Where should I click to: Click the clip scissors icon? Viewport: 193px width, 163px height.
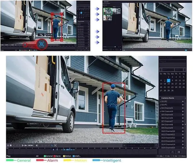click(124, 145)
